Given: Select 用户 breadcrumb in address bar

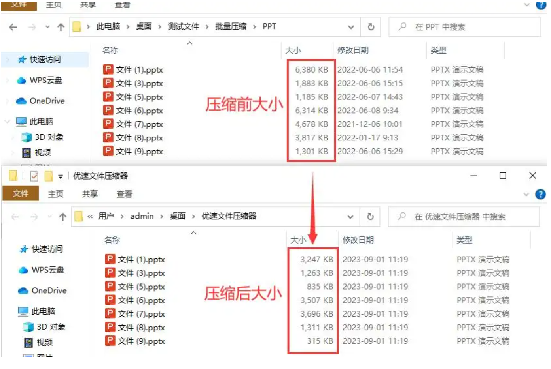Looking at the screenshot, I should click(106, 216).
